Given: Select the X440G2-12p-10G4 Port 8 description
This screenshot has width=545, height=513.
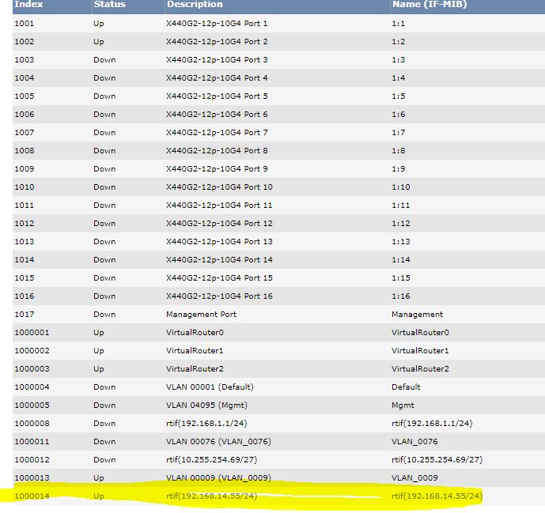Looking at the screenshot, I should tap(217, 151).
